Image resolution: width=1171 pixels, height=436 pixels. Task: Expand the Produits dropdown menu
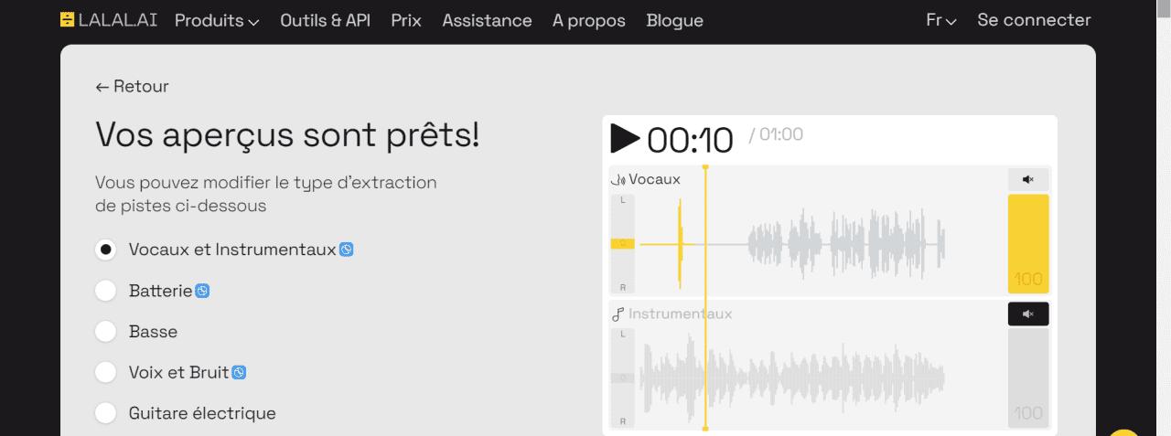click(x=217, y=20)
